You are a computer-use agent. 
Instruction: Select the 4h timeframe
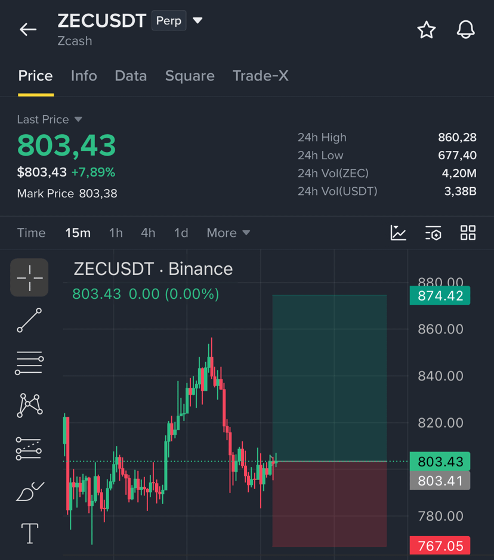(148, 233)
